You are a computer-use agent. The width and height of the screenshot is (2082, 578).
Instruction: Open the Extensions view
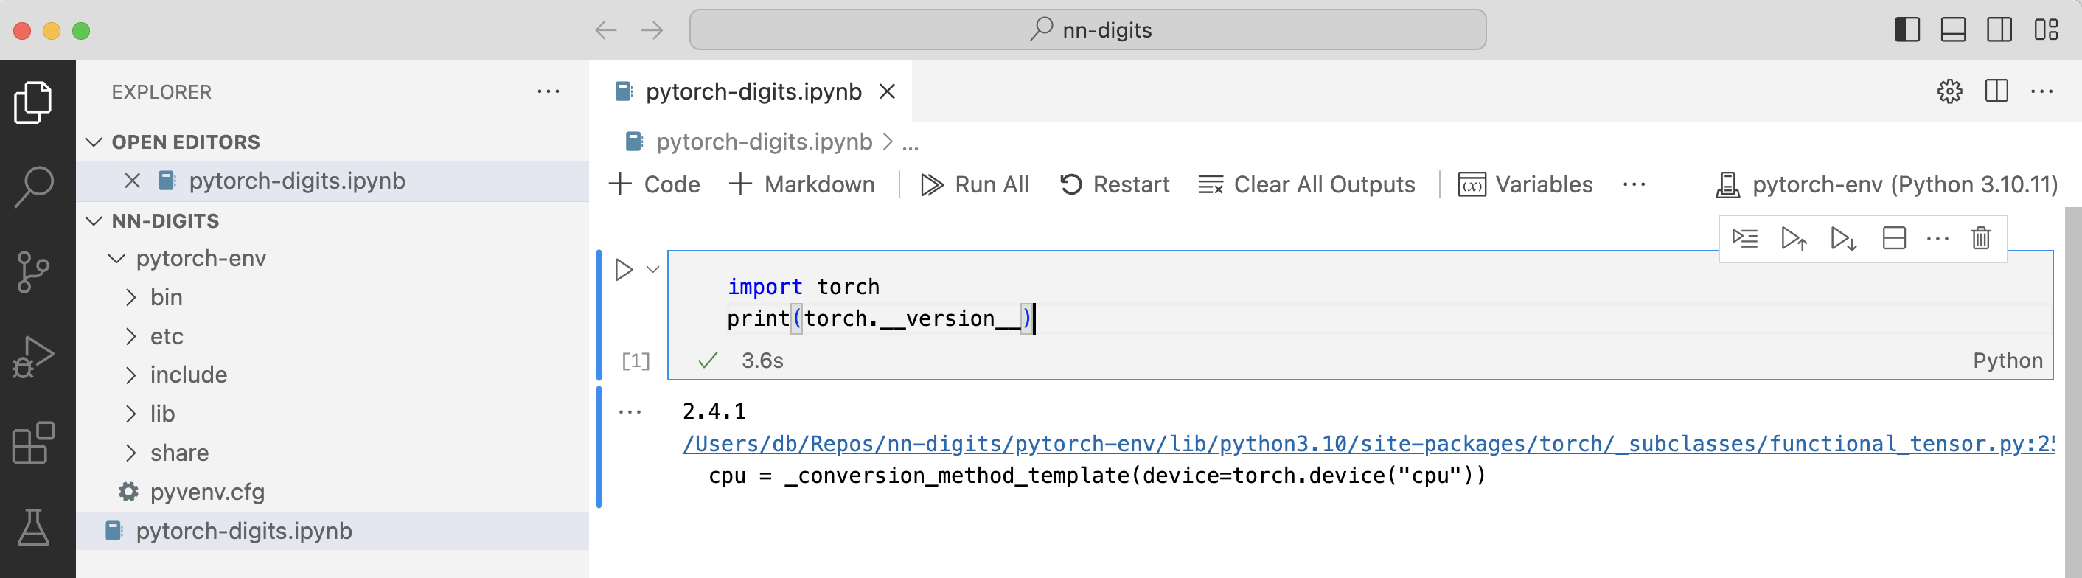(x=33, y=442)
